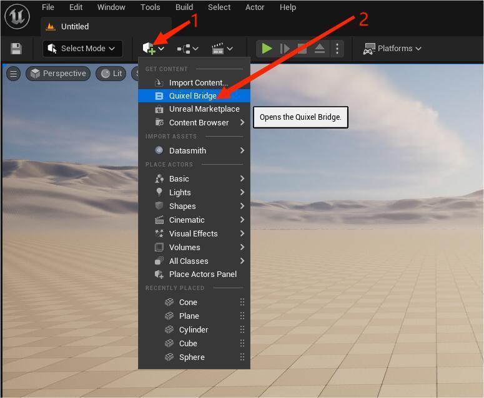Open Unreal Marketplace entry

coord(194,109)
